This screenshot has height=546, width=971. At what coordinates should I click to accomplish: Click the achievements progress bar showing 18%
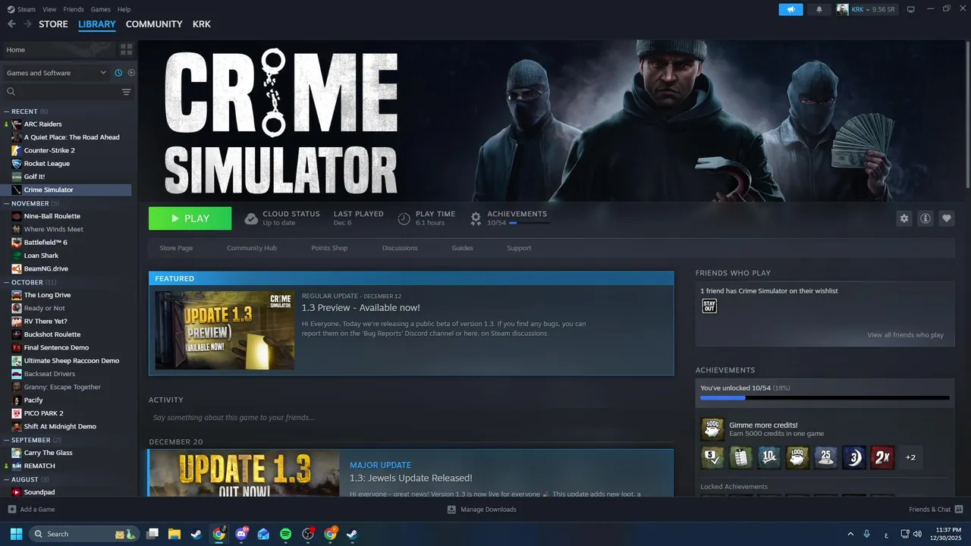tap(825, 397)
